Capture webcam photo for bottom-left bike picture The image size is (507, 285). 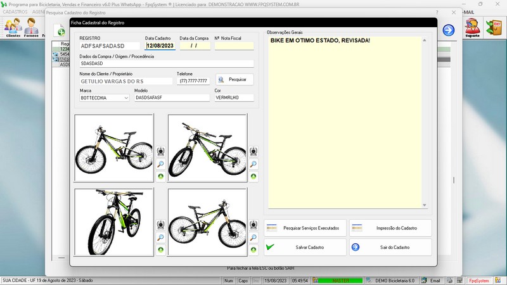click(x=161, y=225)
